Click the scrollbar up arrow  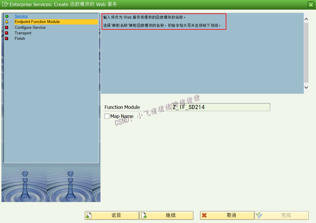pos(306,18)
